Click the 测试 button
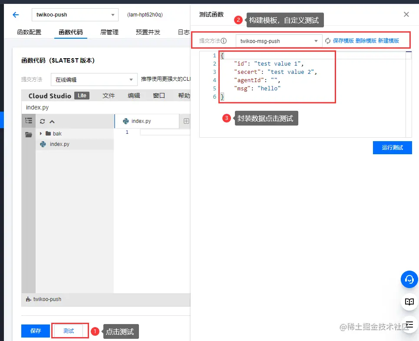The image size is (419, 341). pyautogui.click(x=69, y=331)
